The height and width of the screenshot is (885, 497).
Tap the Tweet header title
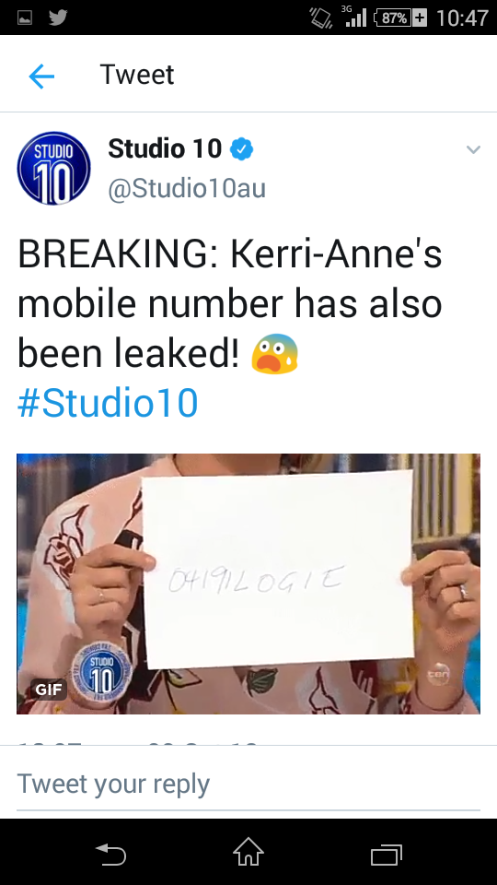pyautogui.click(x=137, y=75)
